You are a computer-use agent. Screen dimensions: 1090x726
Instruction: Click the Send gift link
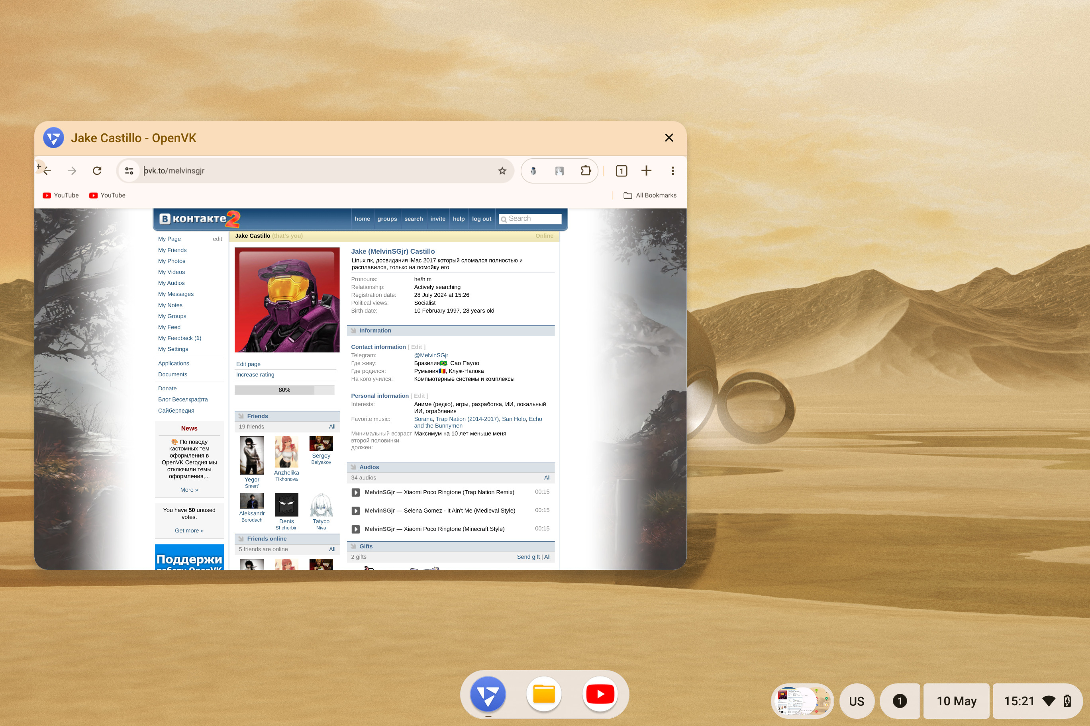pyautogui.click(x=528, y=557)
